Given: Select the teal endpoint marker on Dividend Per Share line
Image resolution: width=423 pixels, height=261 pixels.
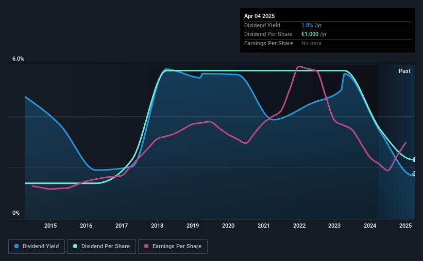Looking at the screenshot, I should click(414, 160).
